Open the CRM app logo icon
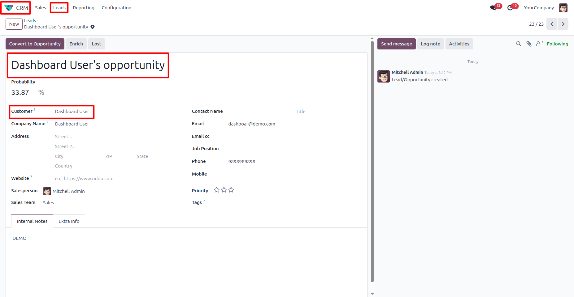Viewport: 574px width, 297px height. tap(9, 8)
